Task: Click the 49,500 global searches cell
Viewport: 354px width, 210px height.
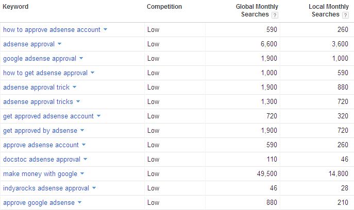Action: point(267,173)
